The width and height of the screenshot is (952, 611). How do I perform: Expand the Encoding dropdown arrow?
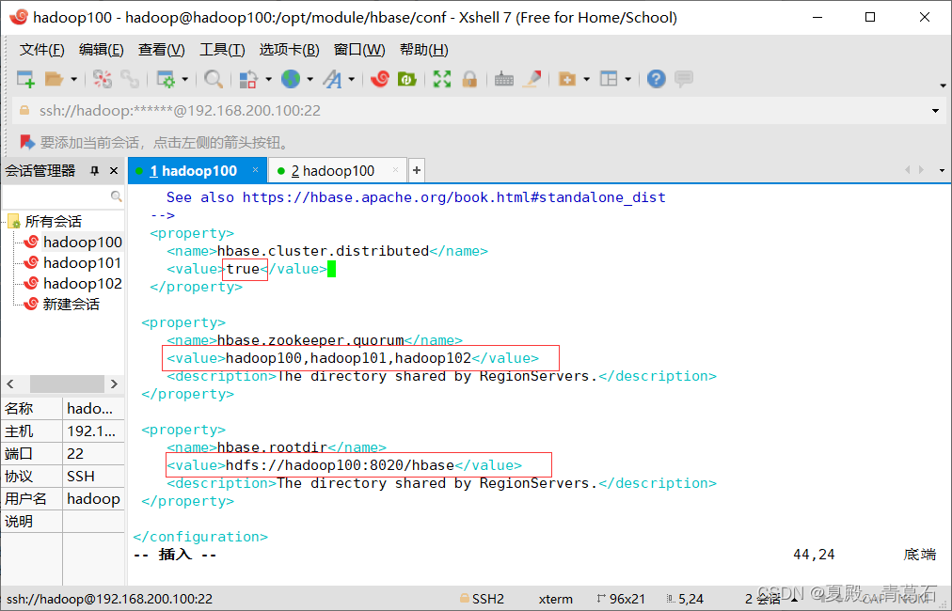click(x=310, y=80)
